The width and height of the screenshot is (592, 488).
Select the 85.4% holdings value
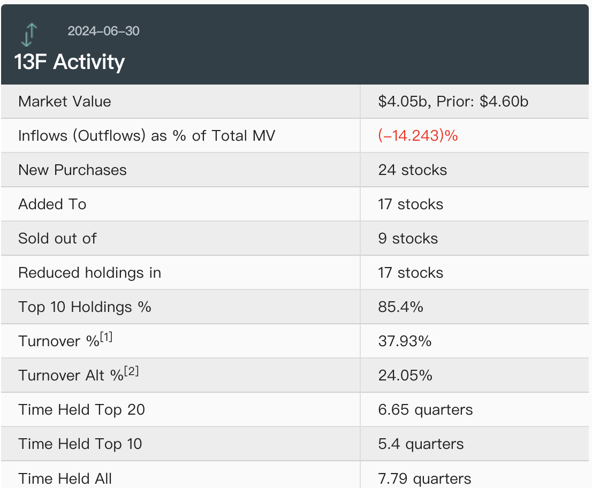pos(401,307)
